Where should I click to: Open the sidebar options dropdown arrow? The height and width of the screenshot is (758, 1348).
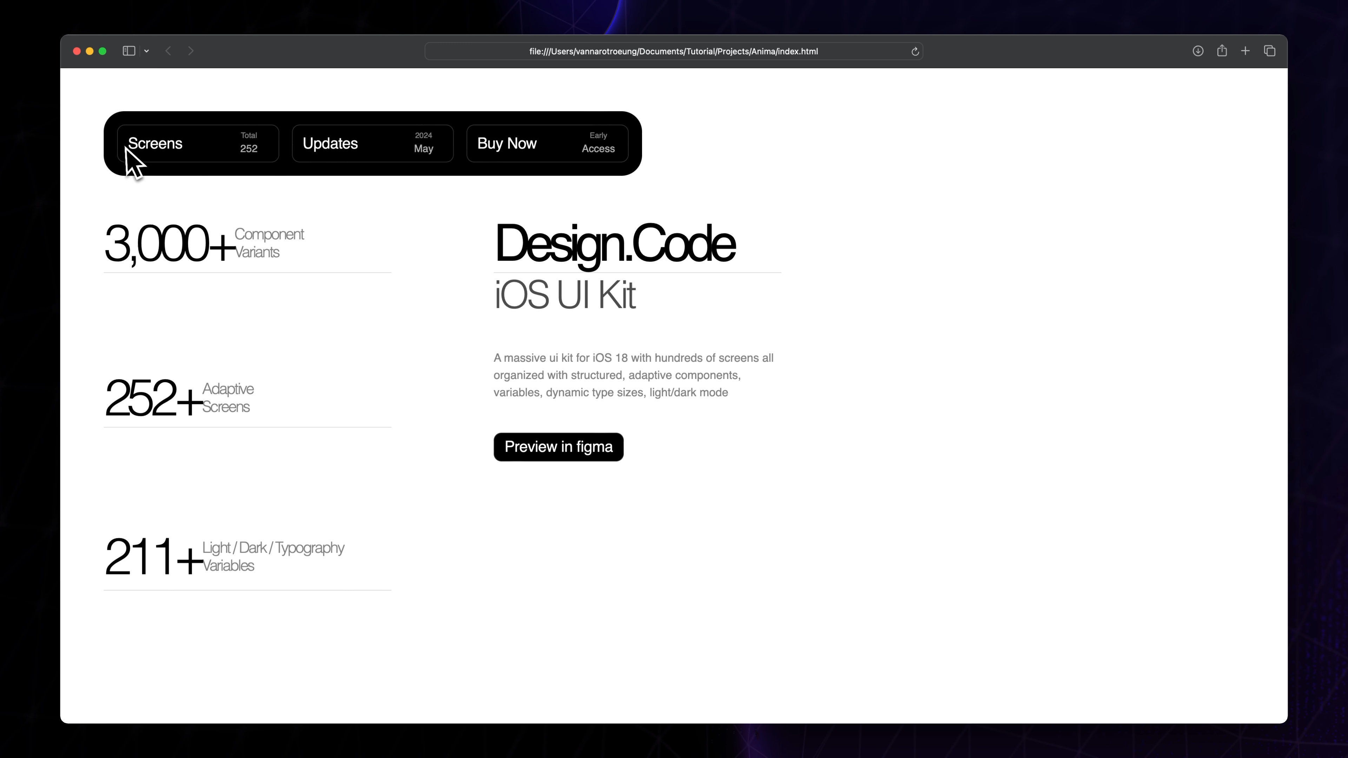pyautogui.click(x=146, y=51)
